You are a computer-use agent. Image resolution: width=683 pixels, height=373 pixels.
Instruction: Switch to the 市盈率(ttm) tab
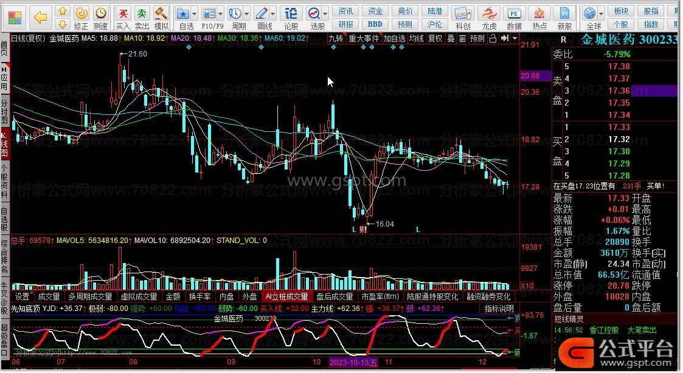pos(380,297)
